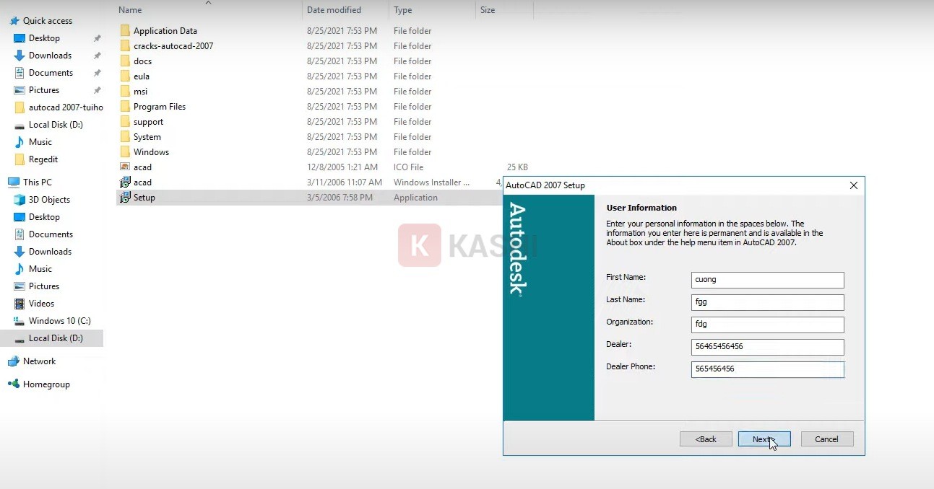The height and width of the screenshot is (489, 934).
Task: Click the acad Windows Installer package icon
Action: [x=125, y=182]
